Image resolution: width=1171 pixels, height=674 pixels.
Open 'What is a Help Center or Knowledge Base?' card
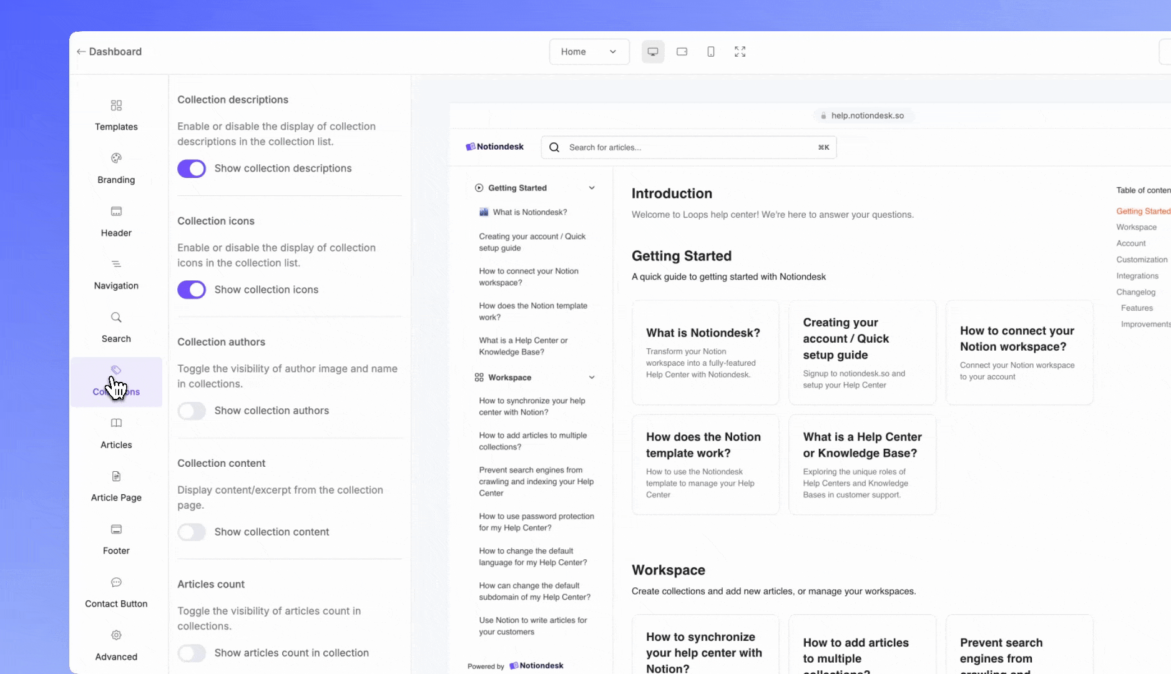tap(863, 465)
